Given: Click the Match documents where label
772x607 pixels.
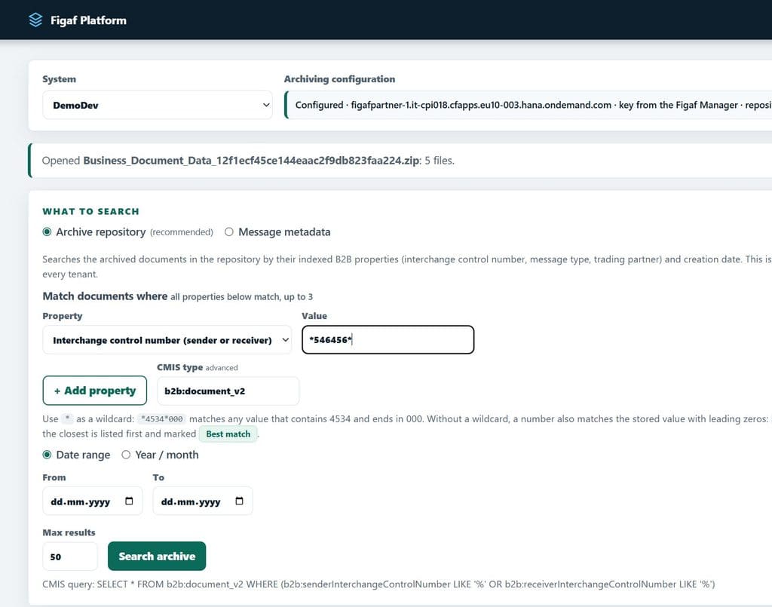Looking at the screenshot, I should click(105, 296).
